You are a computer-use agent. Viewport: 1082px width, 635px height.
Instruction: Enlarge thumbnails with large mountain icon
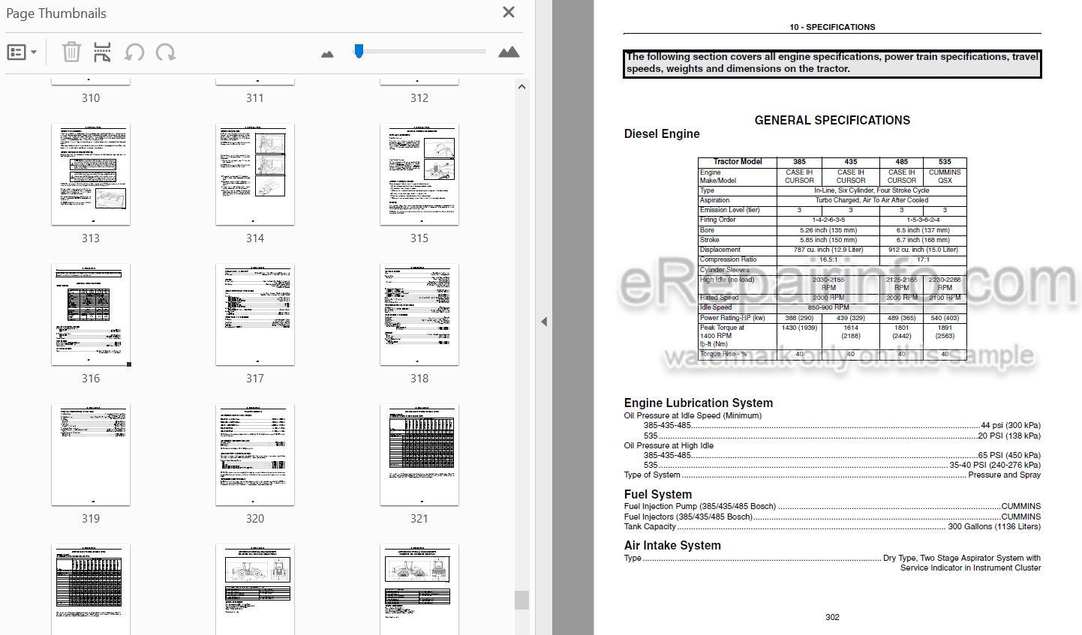[x=509, y=52]
